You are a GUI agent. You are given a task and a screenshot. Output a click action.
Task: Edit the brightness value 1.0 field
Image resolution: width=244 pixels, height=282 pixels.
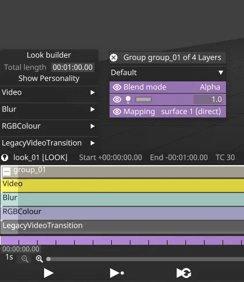pos(208,99)
